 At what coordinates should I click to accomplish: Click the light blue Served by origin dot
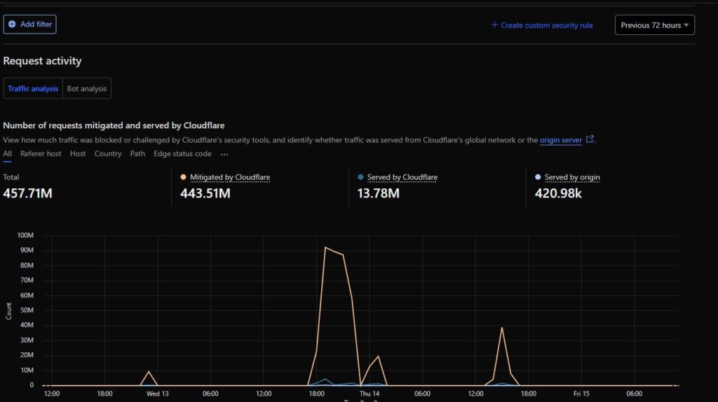click(538, 178)
